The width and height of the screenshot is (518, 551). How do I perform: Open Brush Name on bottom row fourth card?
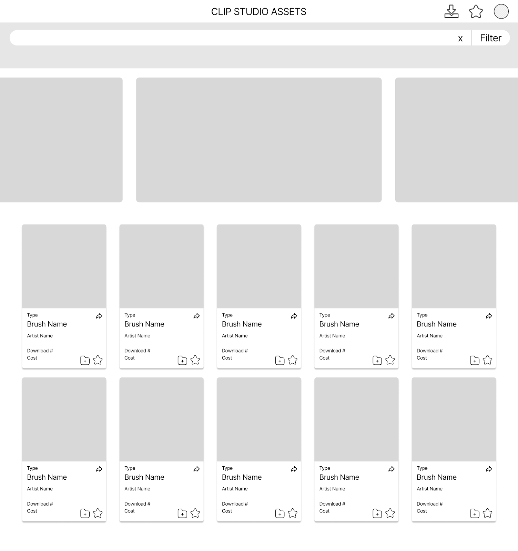click(339, 477)
